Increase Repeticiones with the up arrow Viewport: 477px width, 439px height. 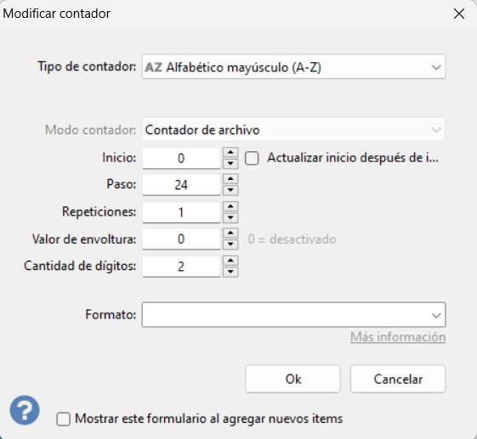coord(230,206)
